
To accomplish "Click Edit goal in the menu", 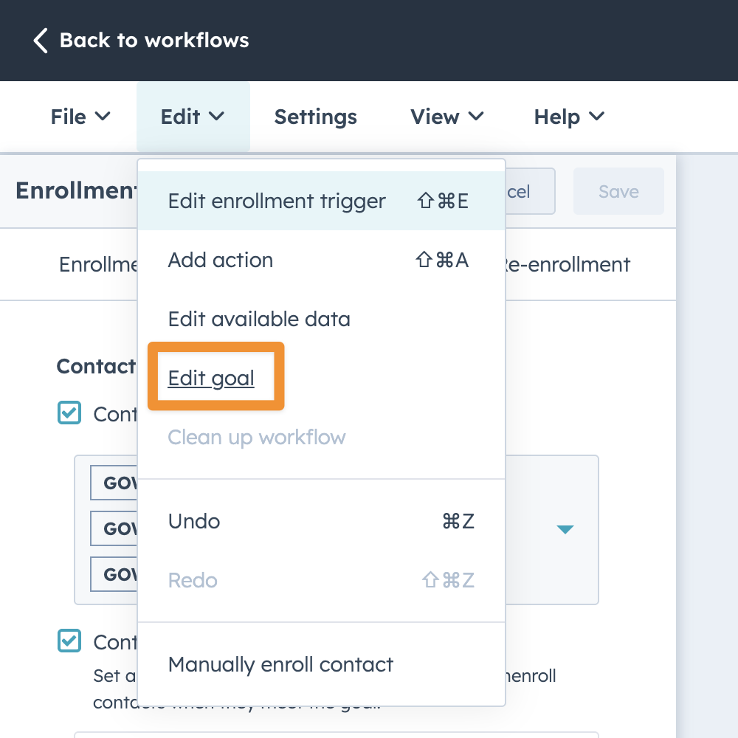I will pyautogui.click(x=211, y=378).
